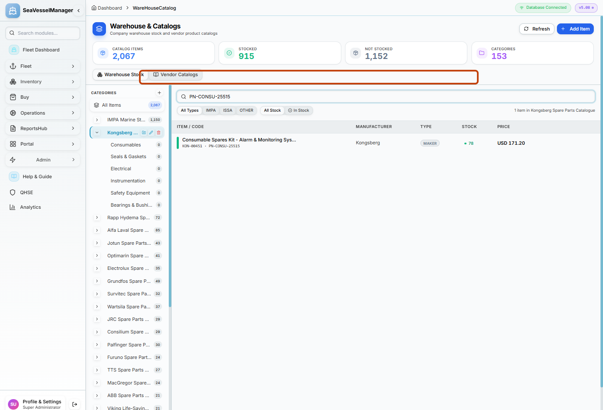Select the All Stock filter
This screenshot has width=603, height=410.
point(272,110)
